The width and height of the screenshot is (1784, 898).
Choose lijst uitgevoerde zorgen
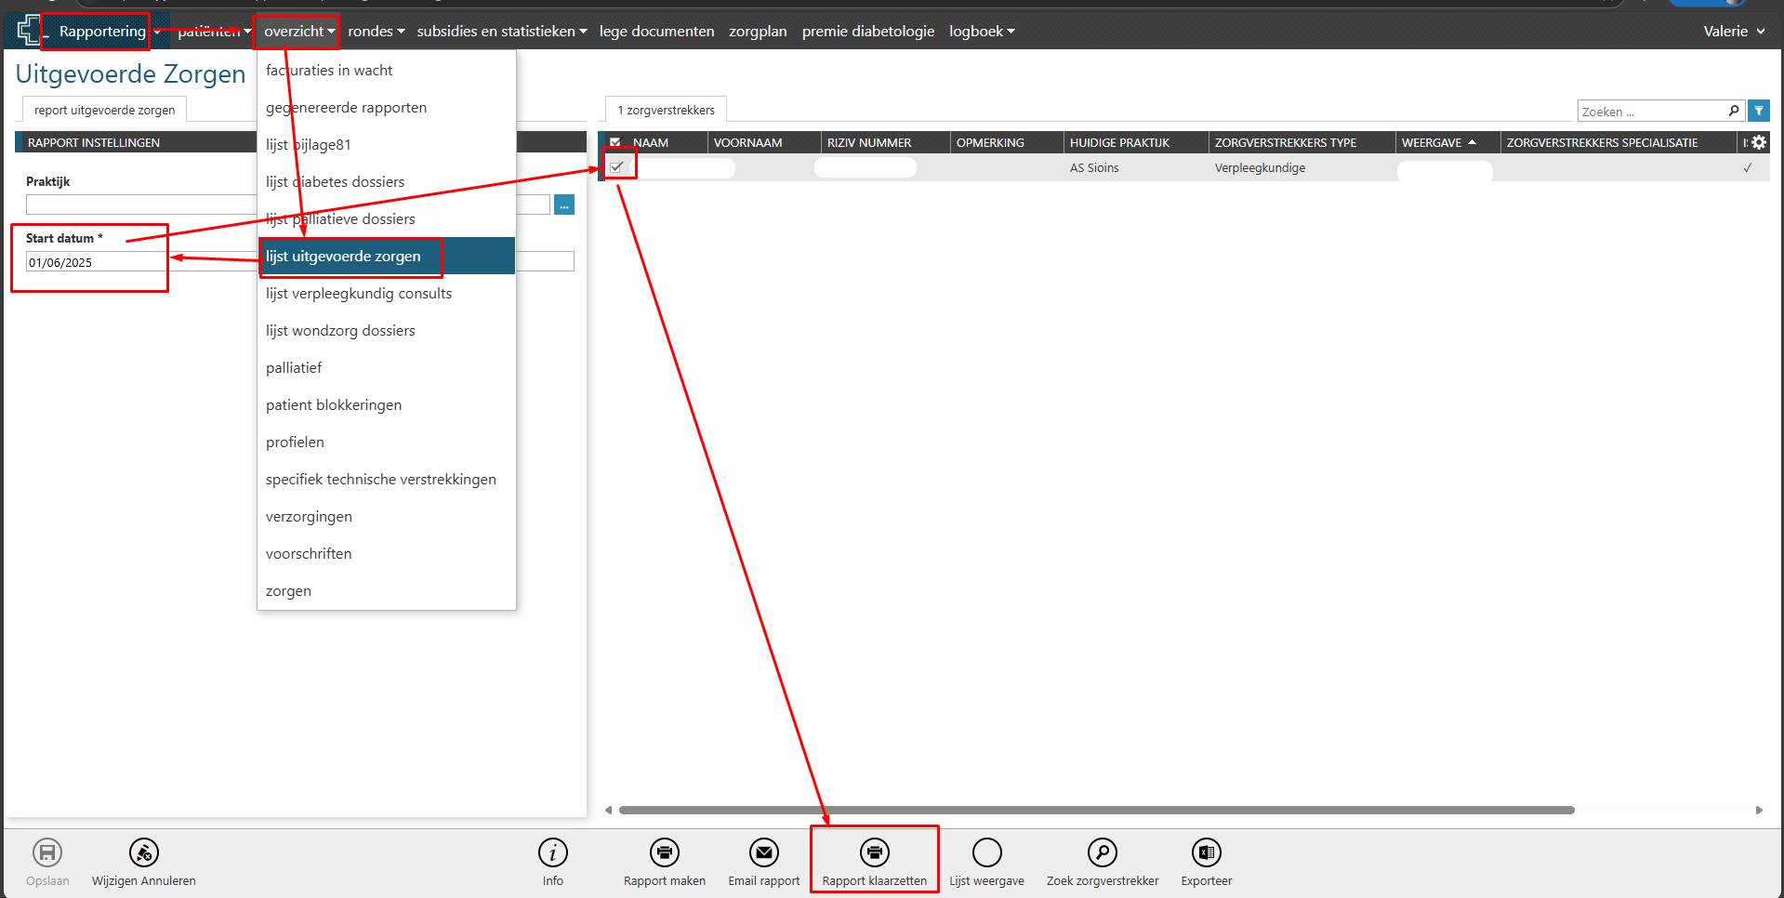coord(386,257)
